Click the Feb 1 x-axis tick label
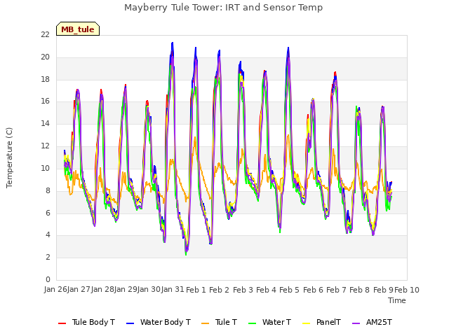This screenshot has width=449, height=336. (196, 290)
